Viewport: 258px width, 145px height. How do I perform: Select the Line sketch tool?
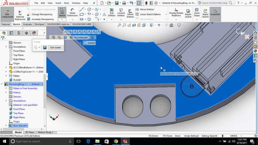(81, 9)
